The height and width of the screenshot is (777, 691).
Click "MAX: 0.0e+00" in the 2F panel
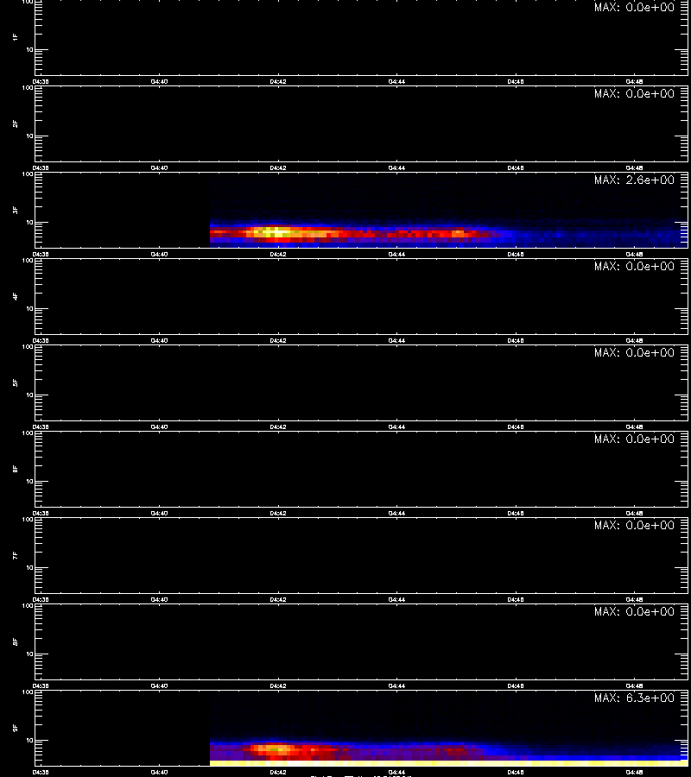tap(634, 93)
